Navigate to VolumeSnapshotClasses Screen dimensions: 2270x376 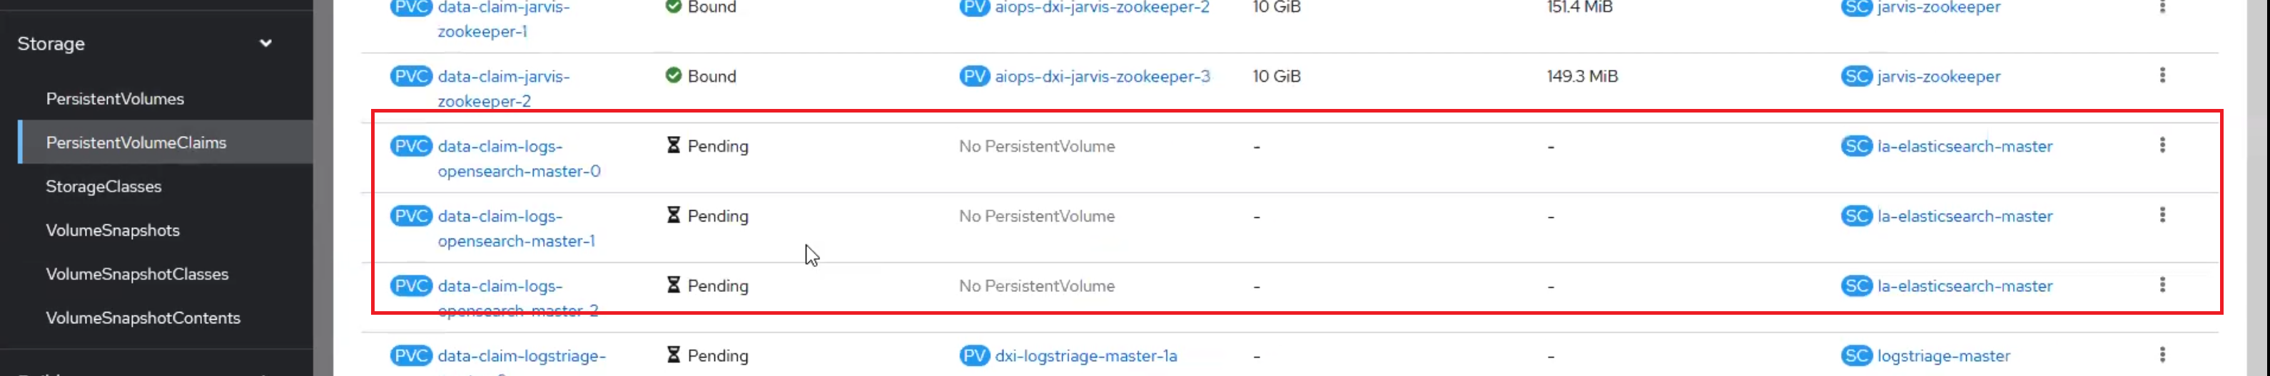point(136,274)
